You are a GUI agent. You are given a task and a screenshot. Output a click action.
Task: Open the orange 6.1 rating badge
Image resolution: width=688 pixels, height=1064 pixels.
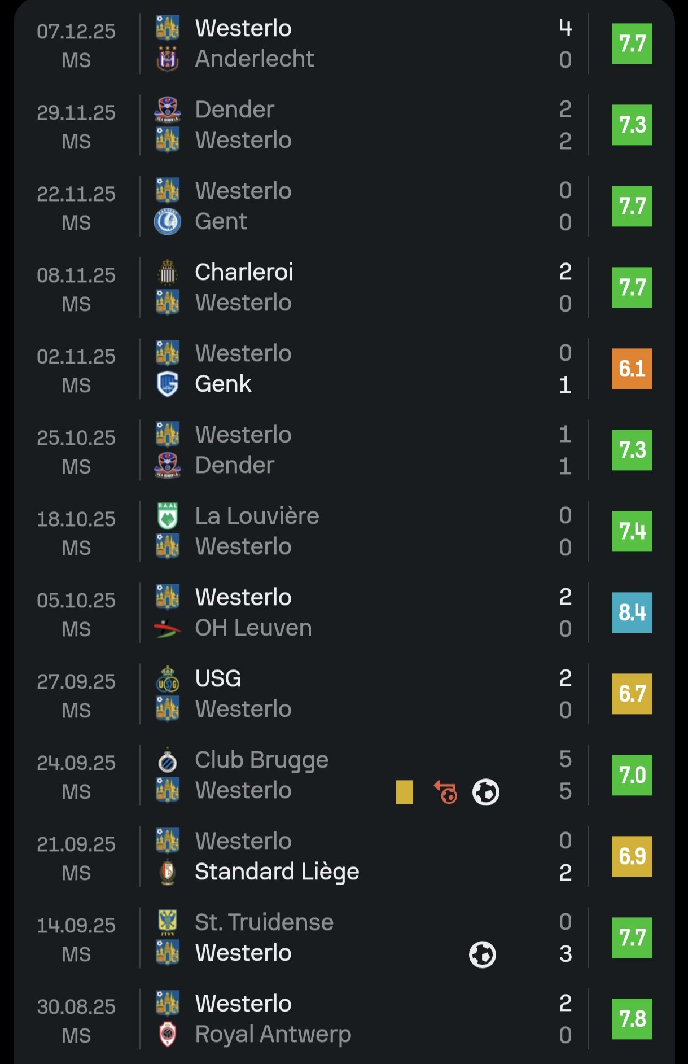pos(632,369)
